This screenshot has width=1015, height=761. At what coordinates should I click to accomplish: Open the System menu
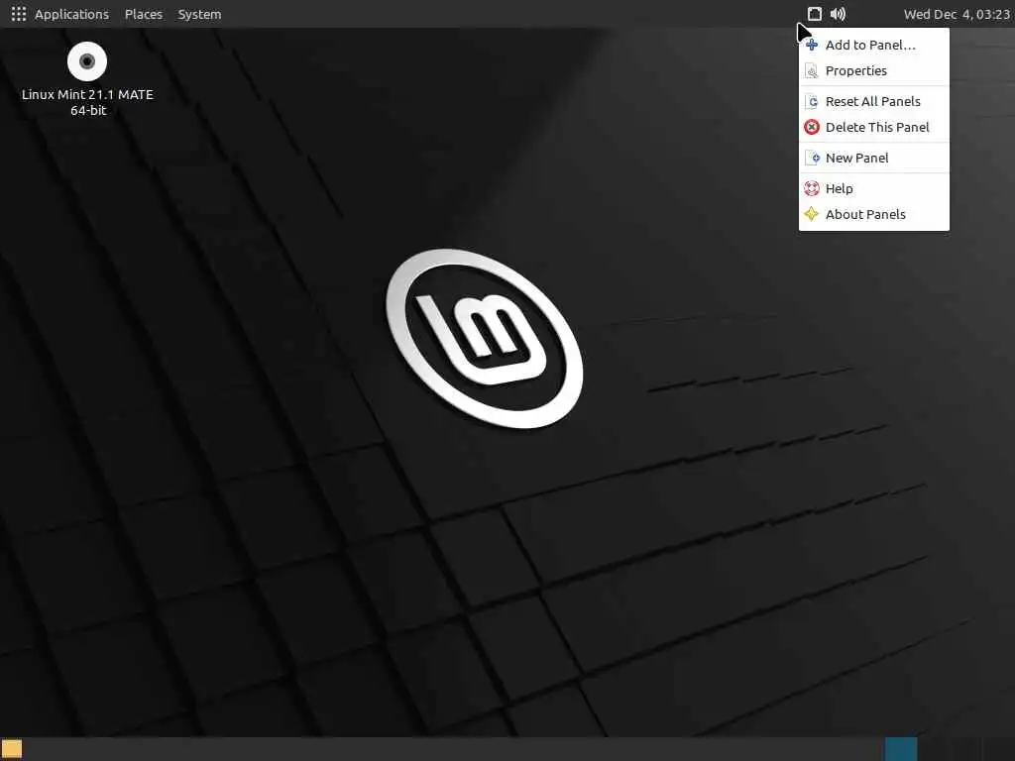(x=199, y=14)
